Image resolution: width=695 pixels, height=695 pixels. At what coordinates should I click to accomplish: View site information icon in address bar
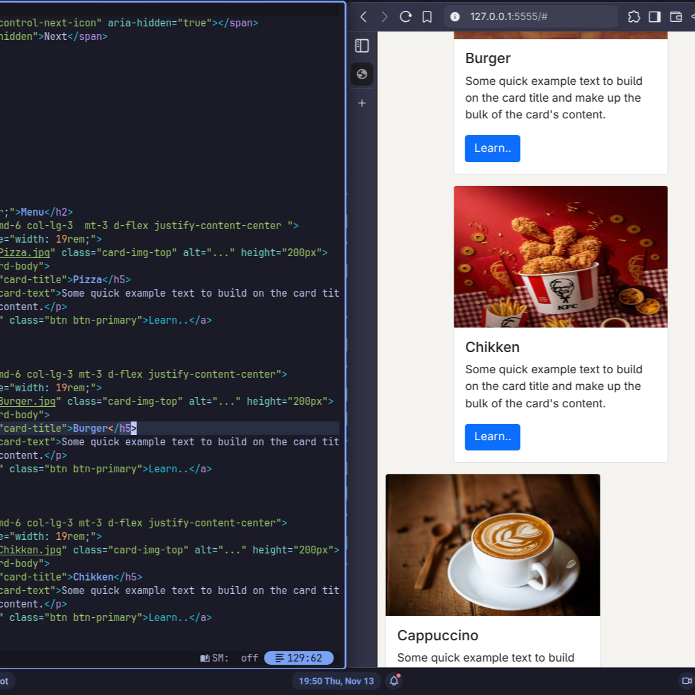click(455, 17)
